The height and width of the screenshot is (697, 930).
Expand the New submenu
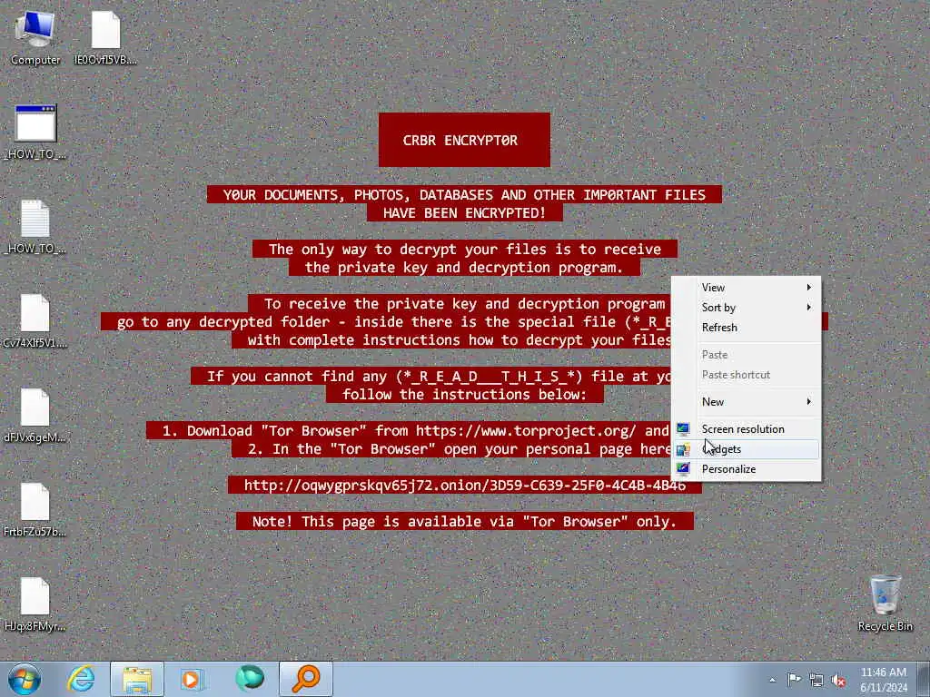pos(747,402)
